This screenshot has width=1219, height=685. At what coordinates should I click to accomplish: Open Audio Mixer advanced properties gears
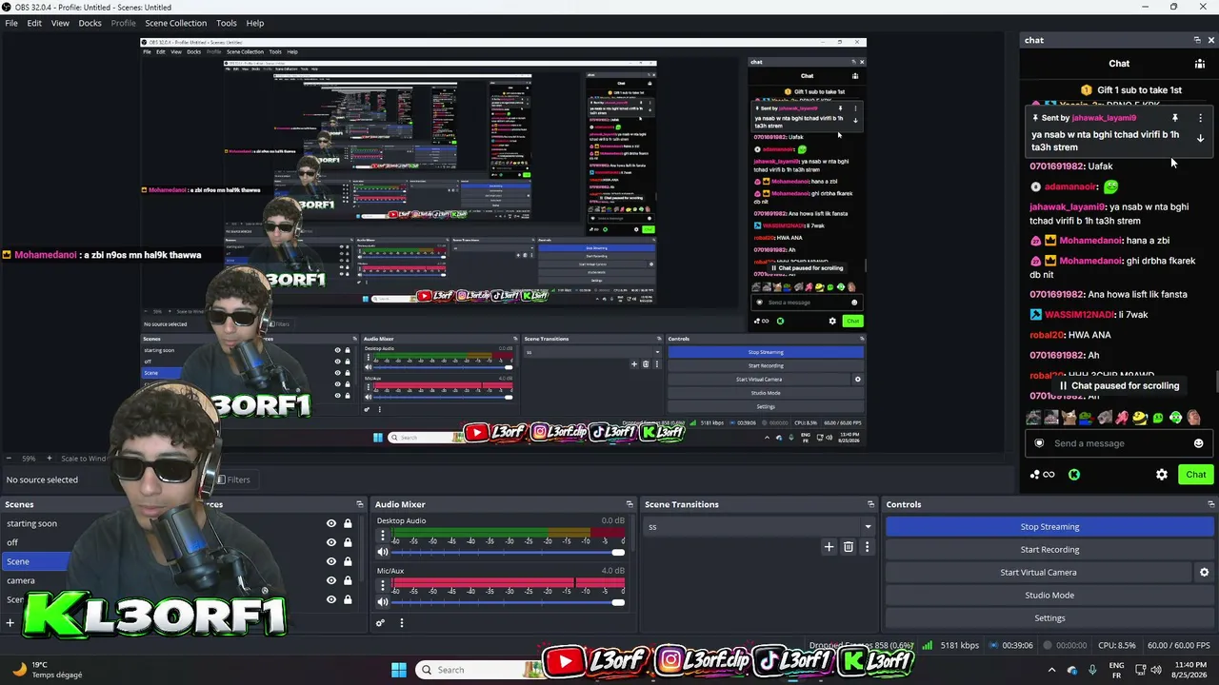coord(380,623)
